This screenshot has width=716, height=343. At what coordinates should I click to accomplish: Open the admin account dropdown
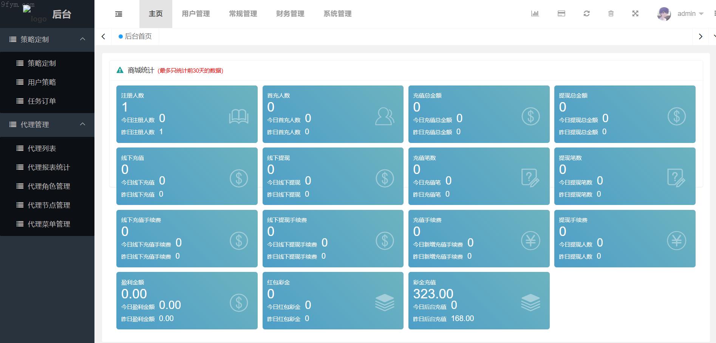pos(690,14)
